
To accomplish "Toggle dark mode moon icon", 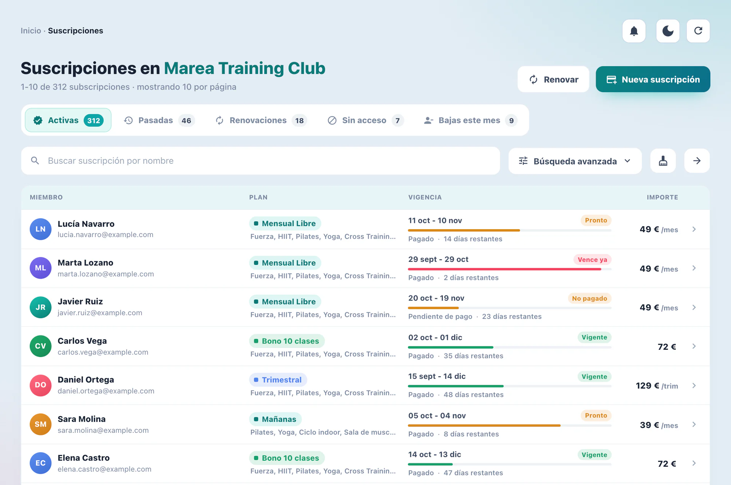I will (667, 31).
